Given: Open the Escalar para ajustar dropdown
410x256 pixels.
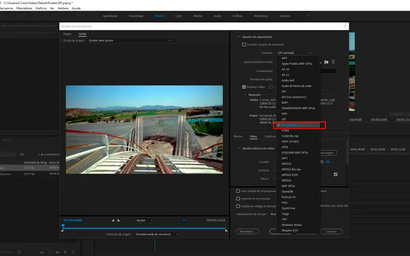Looking at the screenshot, I should (x=129, y=40).
